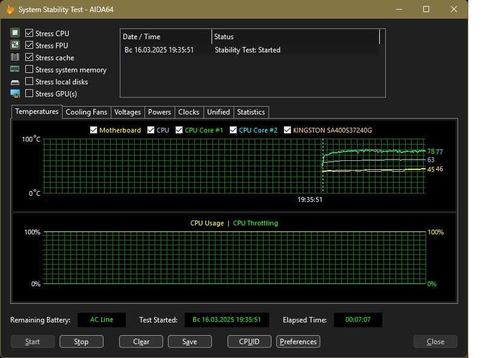Enable Stress system memory checkbox
Viewport: 493px width, 358px height.
tap(29, 69)
